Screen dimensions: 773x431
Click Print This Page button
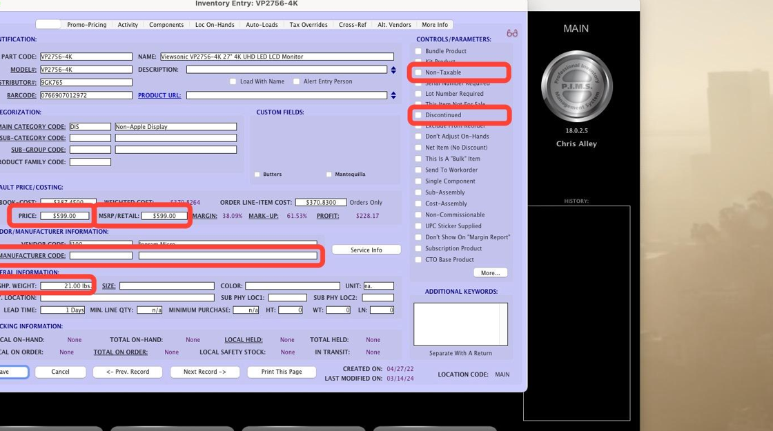(282, 372)
